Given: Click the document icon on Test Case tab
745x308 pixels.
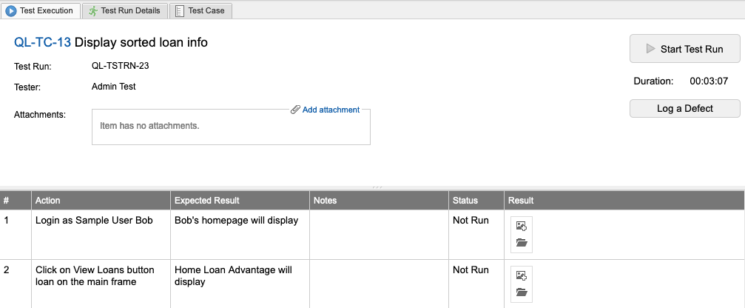Looking at the screenshot, I should pos(179,11).
